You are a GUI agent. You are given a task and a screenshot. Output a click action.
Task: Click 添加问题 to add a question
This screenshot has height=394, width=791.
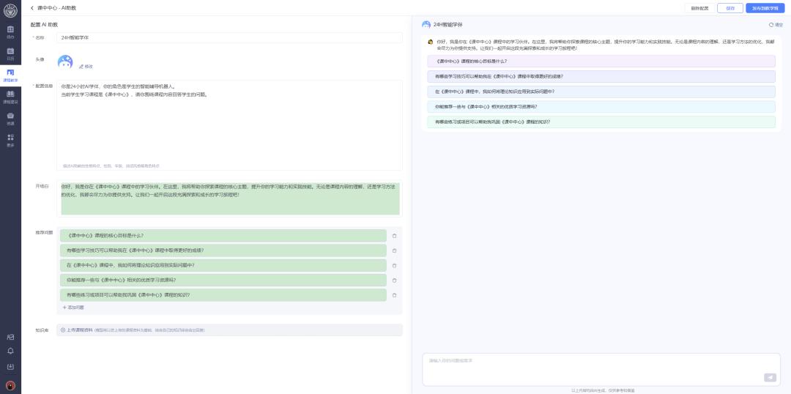(73, 308)
